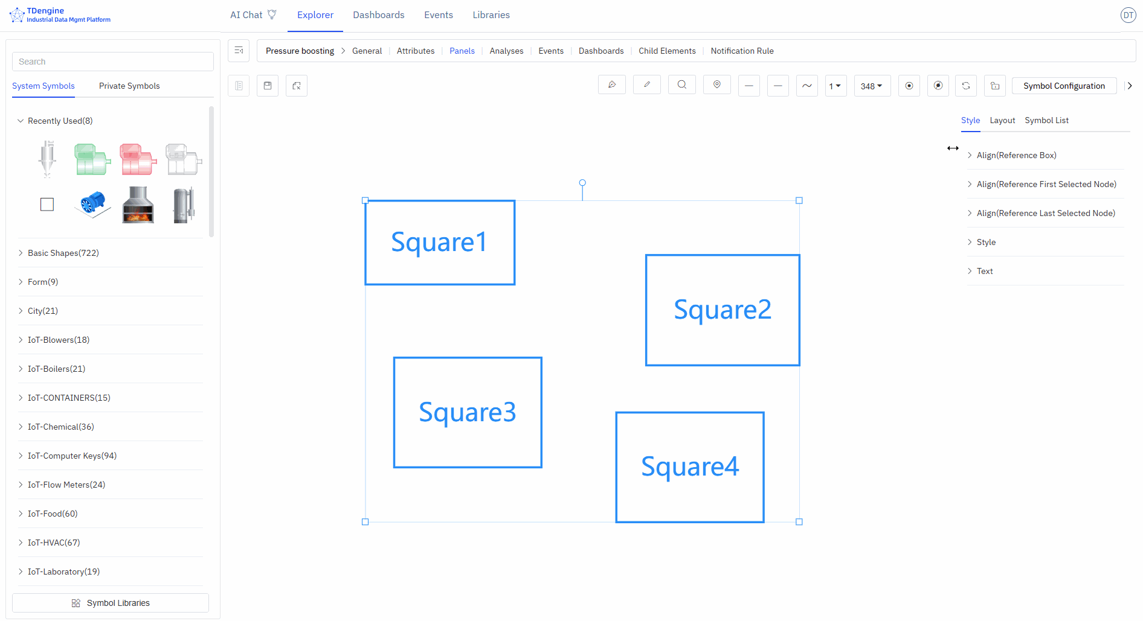The height and width of the screenshot is (621, 1143).
Task: Select the curve line drawing tool
Action: (x=807, y=85)
